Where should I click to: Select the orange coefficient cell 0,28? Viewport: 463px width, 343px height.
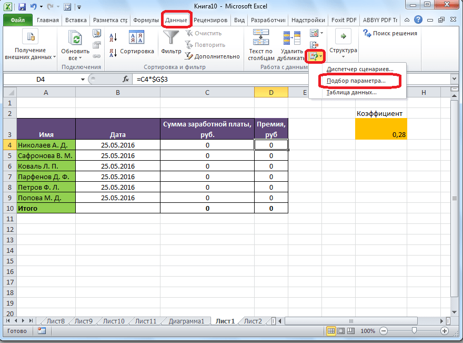(x=381, y=135)
